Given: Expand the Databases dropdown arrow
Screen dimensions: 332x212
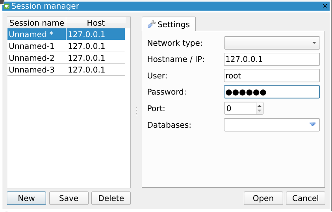Looking at the screenshot, I should [x=313, y=124].
